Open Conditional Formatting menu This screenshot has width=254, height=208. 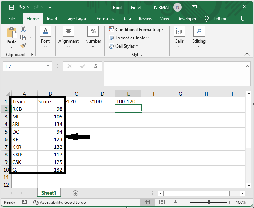[136, 30]
